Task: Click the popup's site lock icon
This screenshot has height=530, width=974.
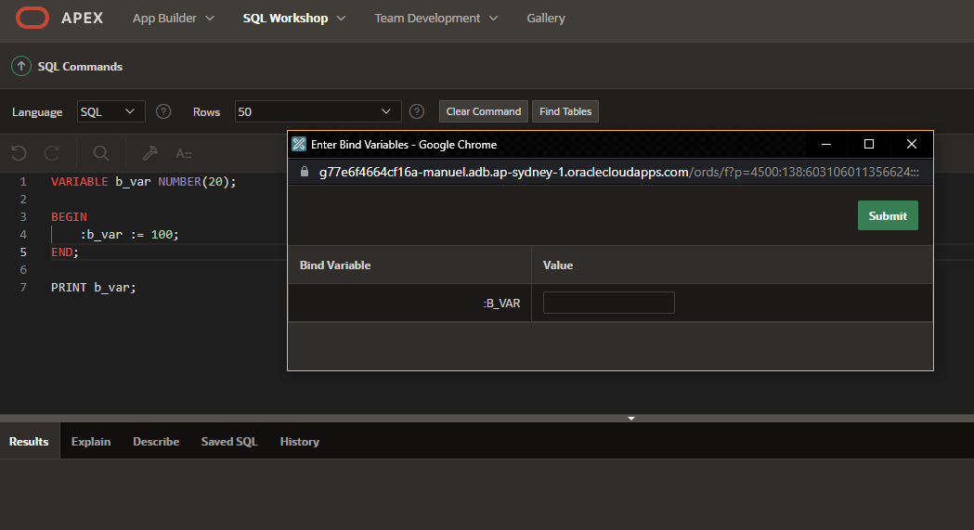Action: click(305, 172)
